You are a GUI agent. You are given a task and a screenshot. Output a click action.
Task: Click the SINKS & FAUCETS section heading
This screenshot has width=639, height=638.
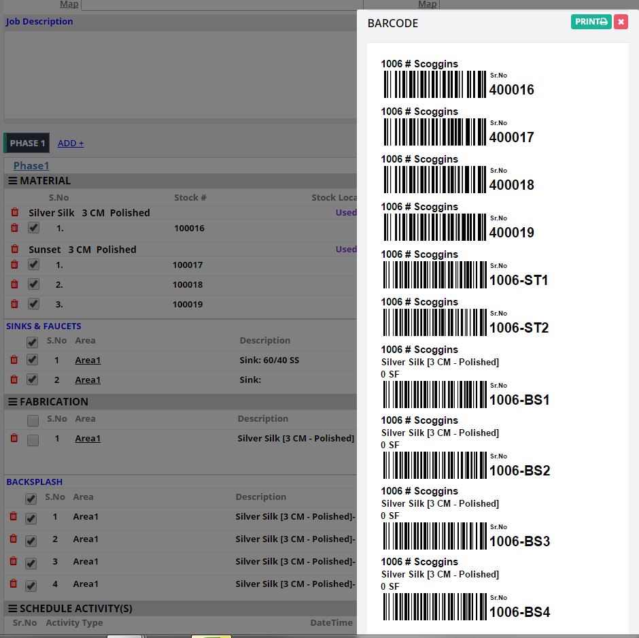pos(44,326)
